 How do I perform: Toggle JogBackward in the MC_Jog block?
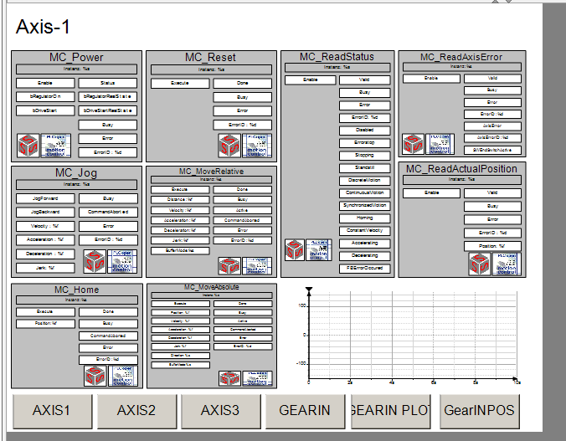[44, 212]
